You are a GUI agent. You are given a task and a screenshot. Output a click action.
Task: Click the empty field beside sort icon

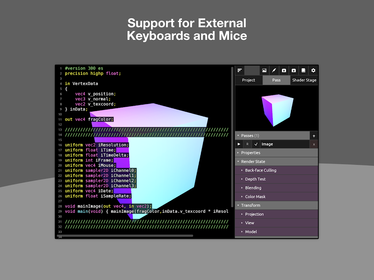(x=252, y=70)
